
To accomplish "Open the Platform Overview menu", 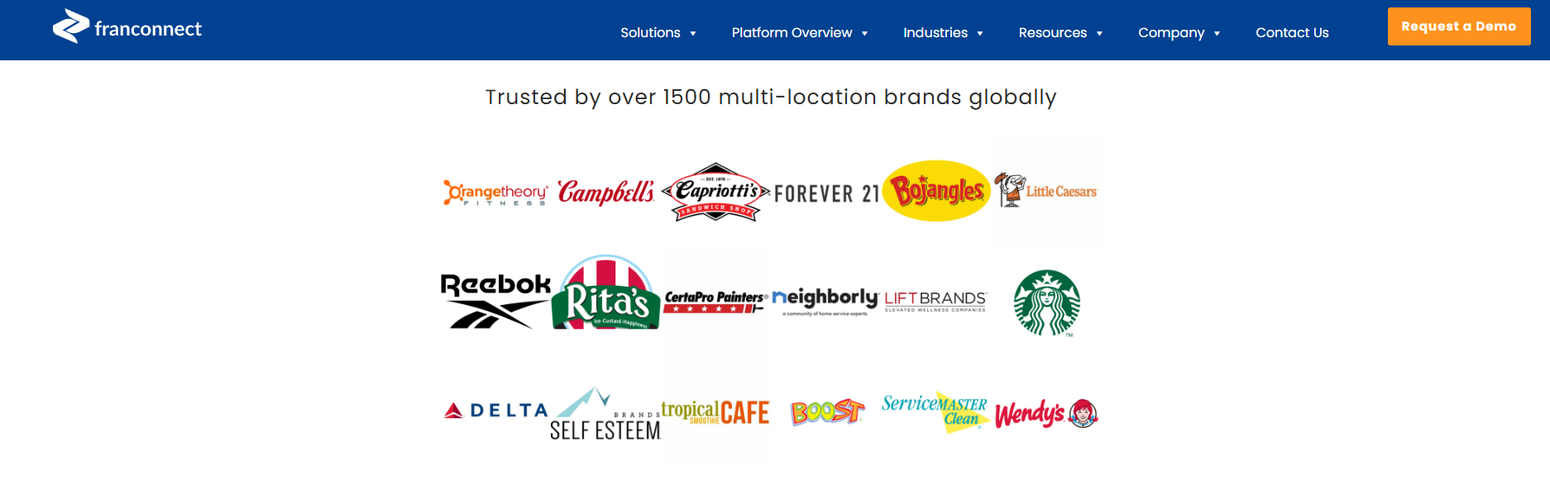I will 792,32.
